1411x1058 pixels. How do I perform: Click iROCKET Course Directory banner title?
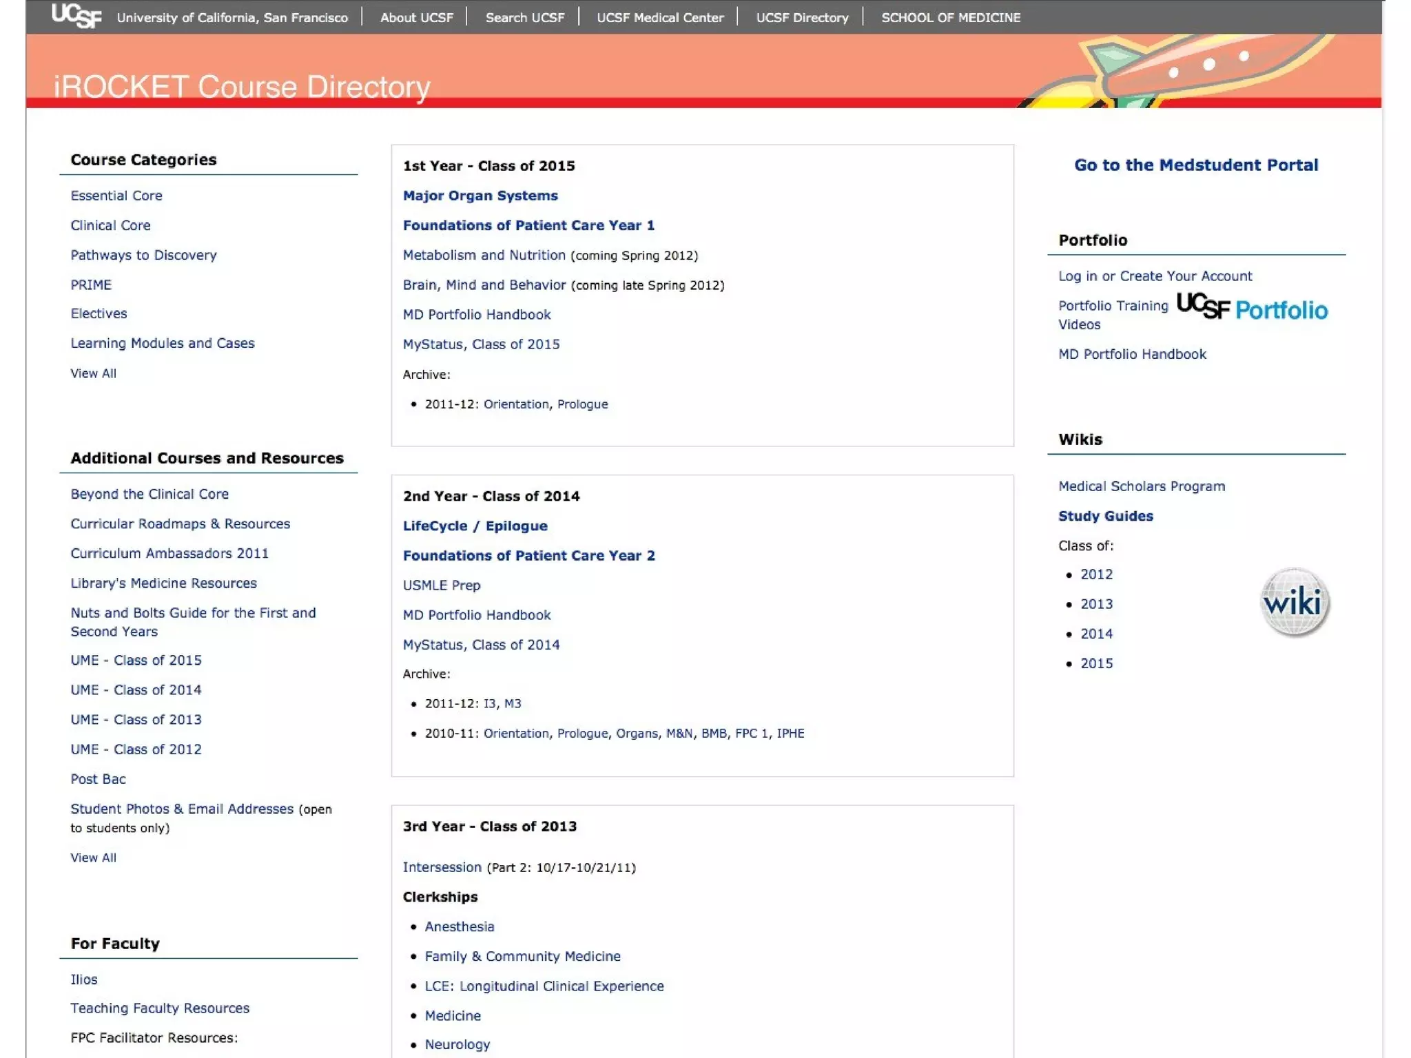tap(242, 87)
